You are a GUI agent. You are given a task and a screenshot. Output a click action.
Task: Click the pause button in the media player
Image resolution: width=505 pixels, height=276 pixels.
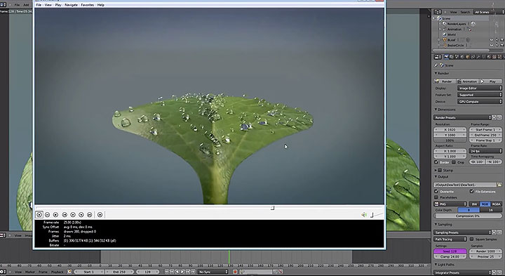pos(48,214)
